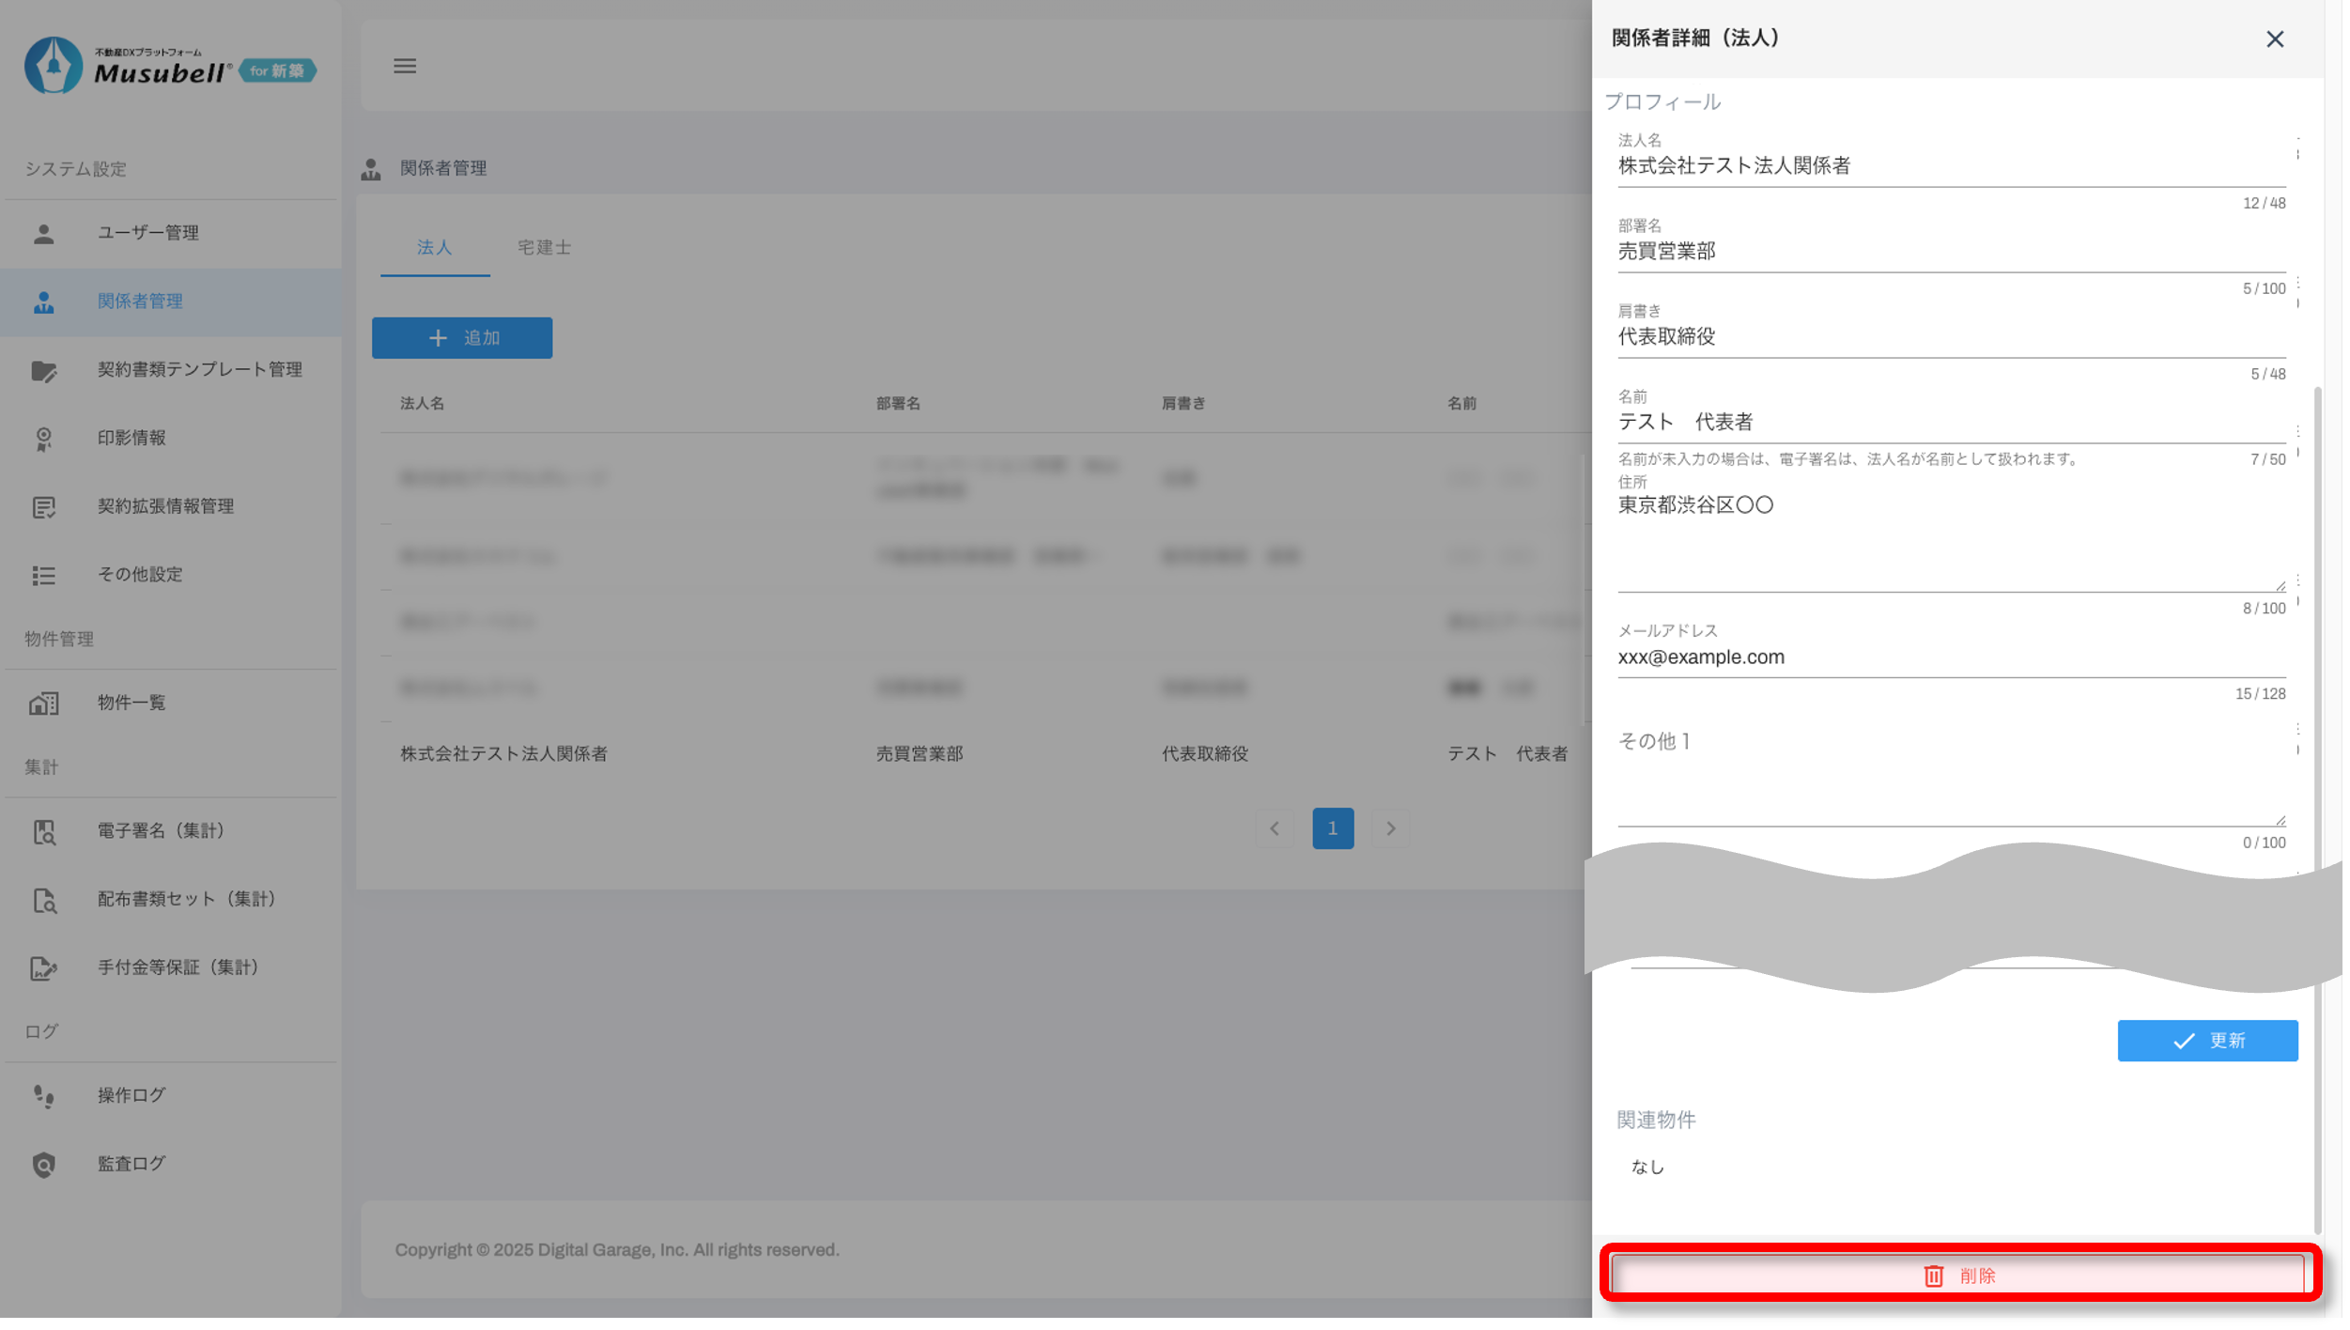The width and height of the screenshot is (2350, 1330).
Task: Click the e-signature summary (電子署名 集計) icon
Action: click(x=43, y=831)
